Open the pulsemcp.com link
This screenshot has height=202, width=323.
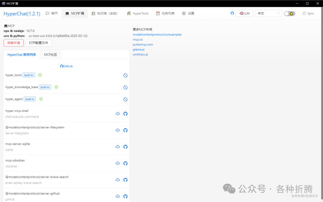point(143,44)
